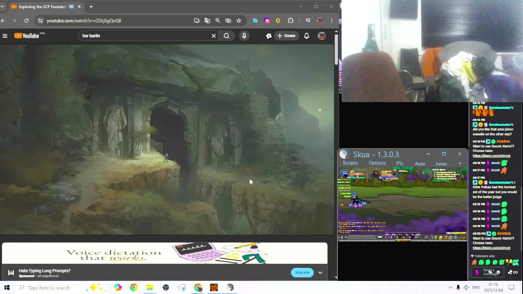
Task: Click the YouTube video player image
Action: [x=167, y=139]
